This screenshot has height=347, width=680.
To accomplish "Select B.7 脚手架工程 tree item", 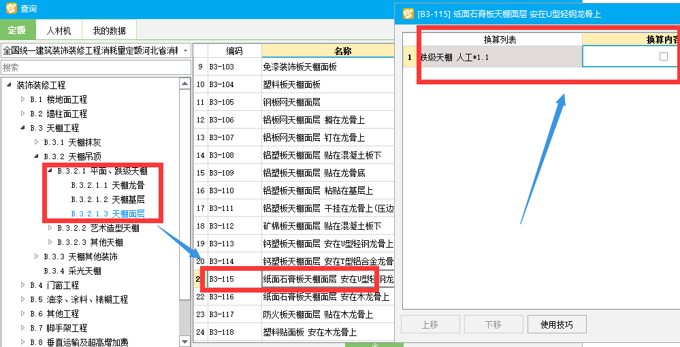I will [x=59, y=328].
